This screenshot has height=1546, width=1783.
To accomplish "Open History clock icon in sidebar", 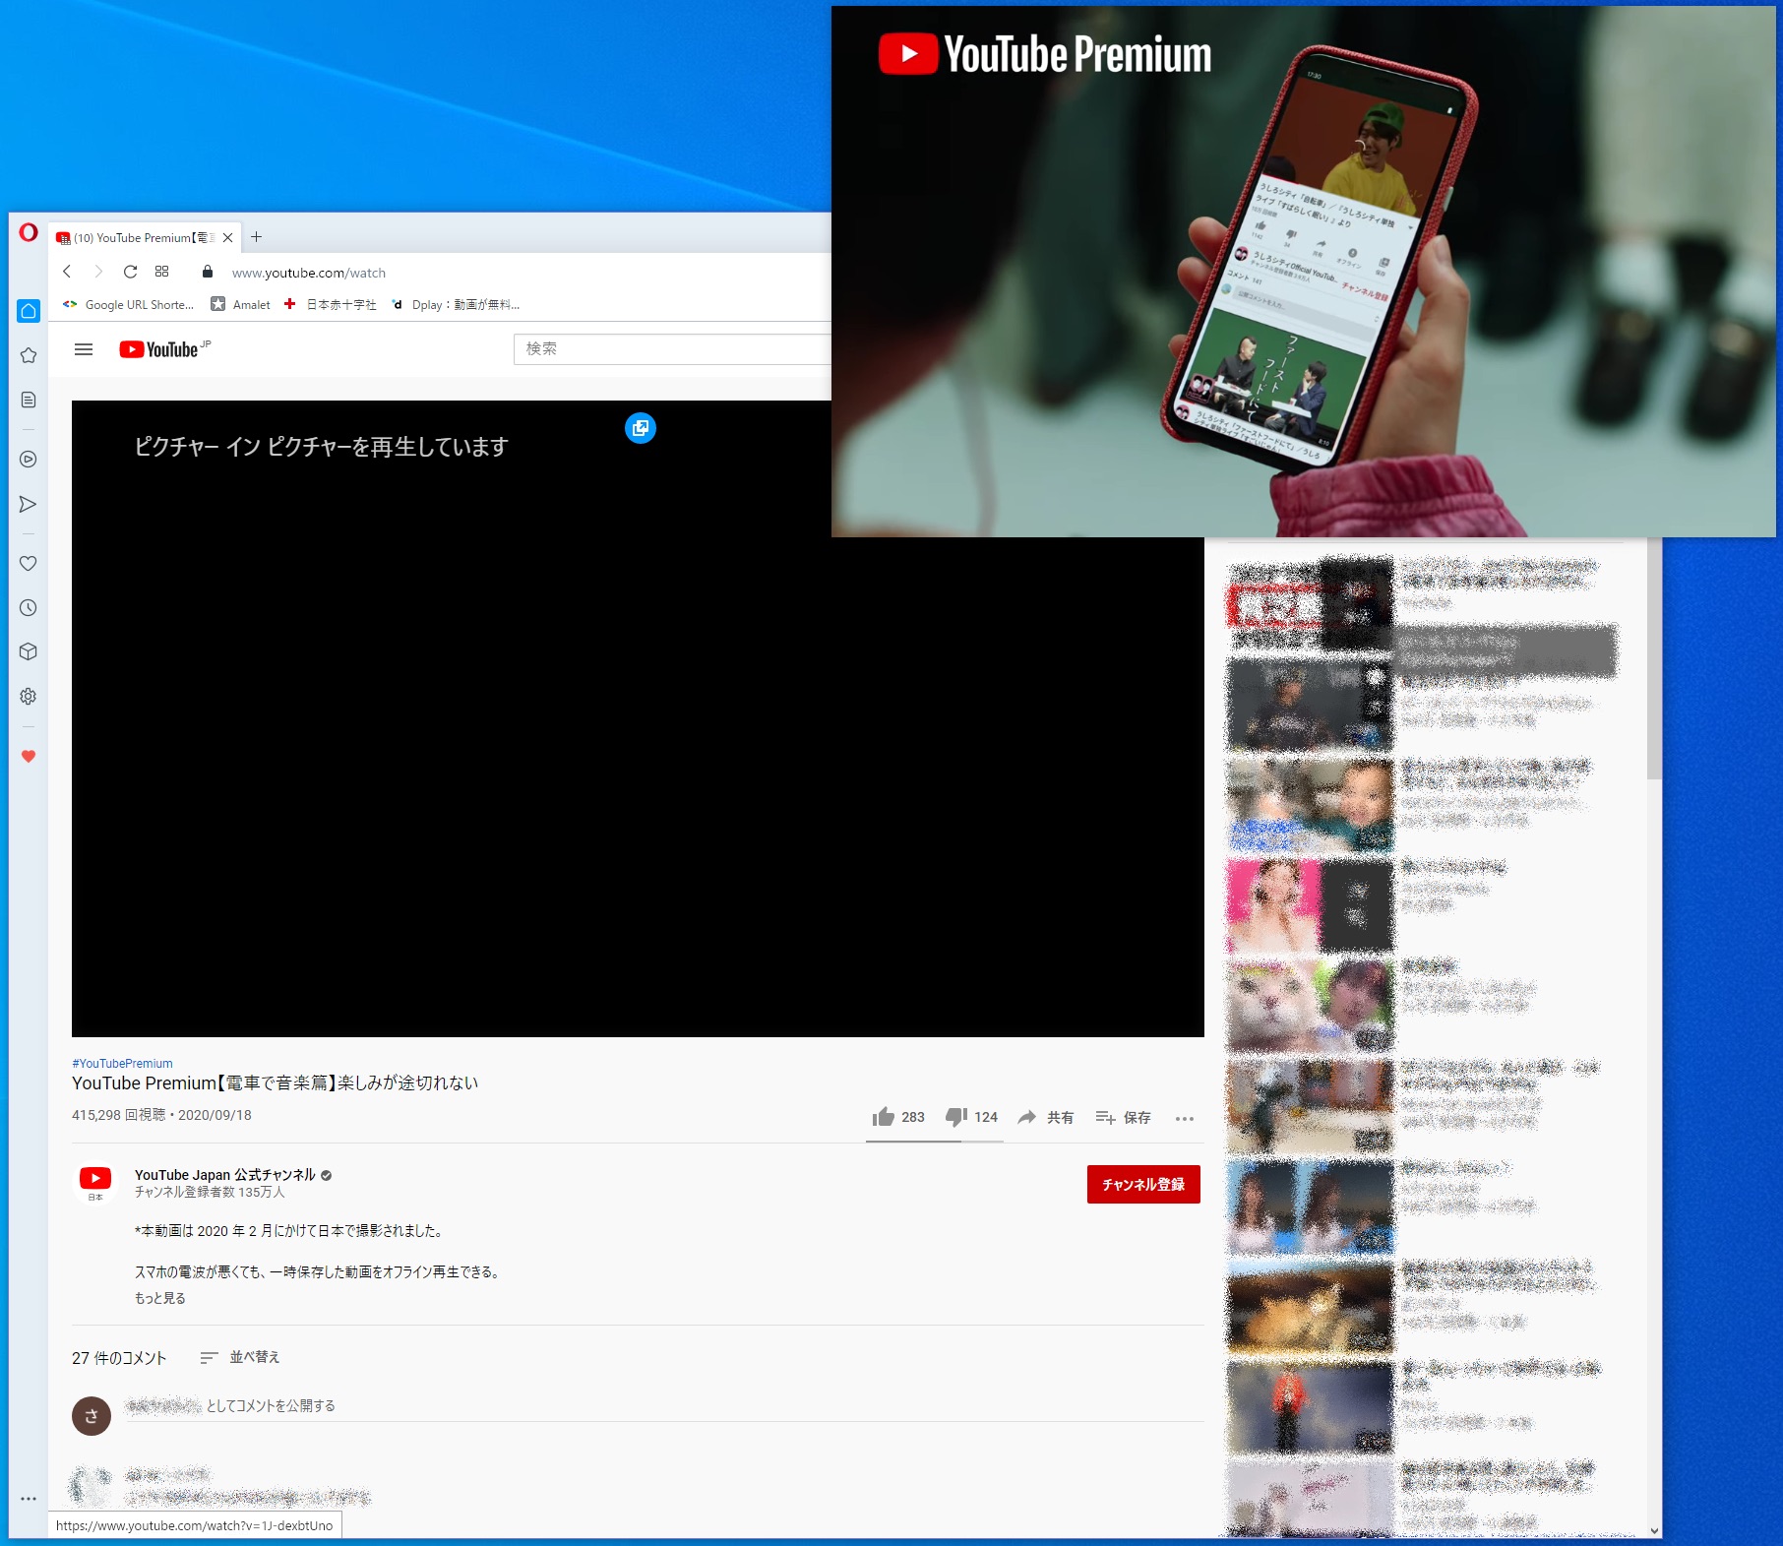I will (x=29, y=607).
